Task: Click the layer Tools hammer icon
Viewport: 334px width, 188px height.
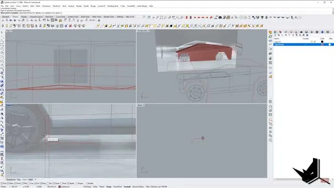Action: [x=303, y=35]
